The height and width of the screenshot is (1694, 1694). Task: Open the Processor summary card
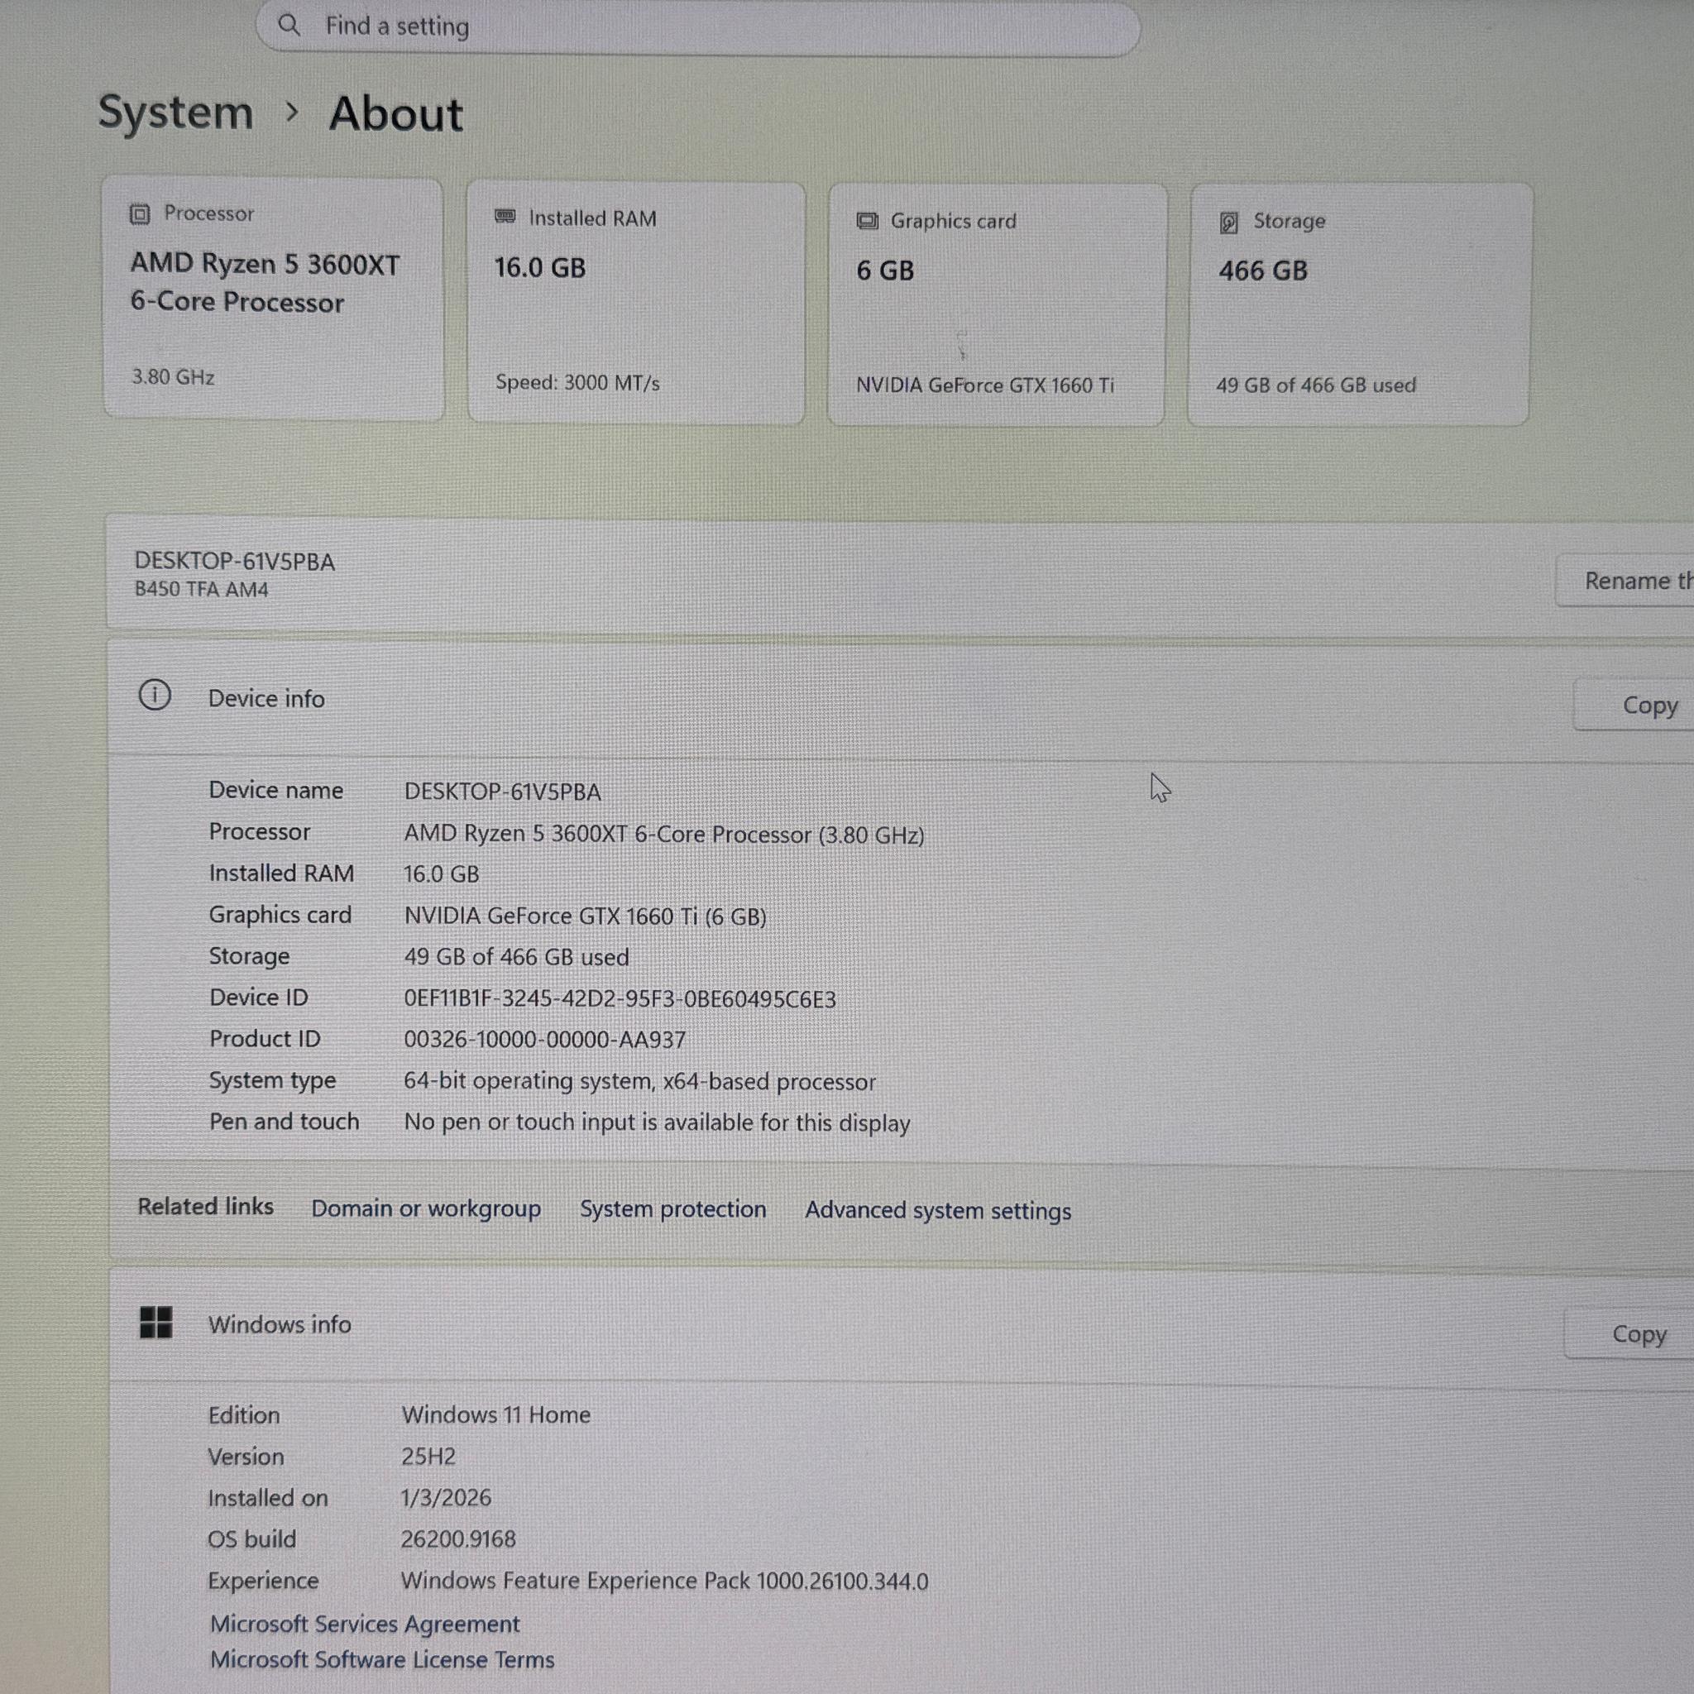(x=274, y=299)
